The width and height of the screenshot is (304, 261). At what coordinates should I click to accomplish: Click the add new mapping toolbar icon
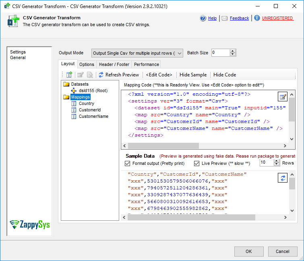click(69, 75)
